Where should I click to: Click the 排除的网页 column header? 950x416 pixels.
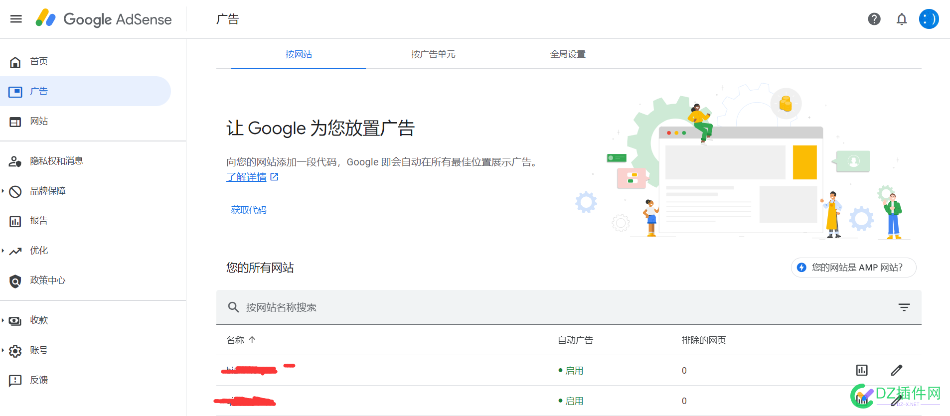point(704,340)
